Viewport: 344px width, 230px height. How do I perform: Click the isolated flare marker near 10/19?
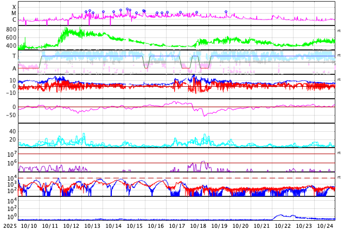pyautogui.click(x=226, y=11)
